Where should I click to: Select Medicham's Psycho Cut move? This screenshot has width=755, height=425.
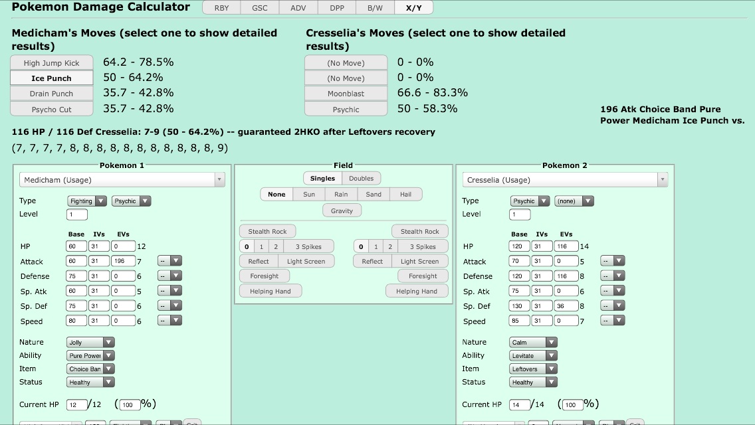click(x=52, y=110)
